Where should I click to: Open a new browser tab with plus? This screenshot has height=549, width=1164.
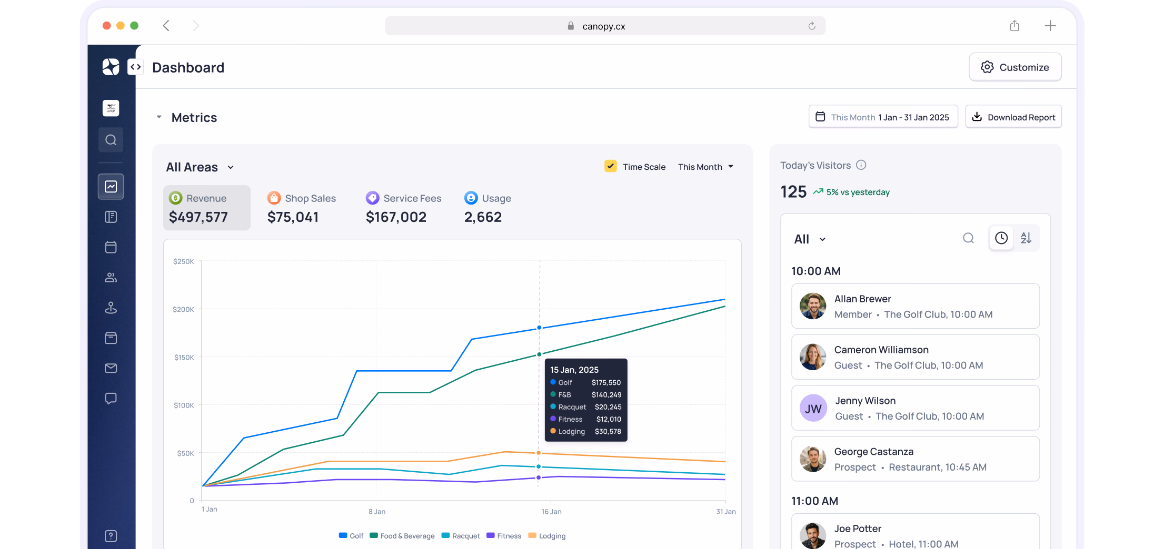click(x=1050, y=26)
